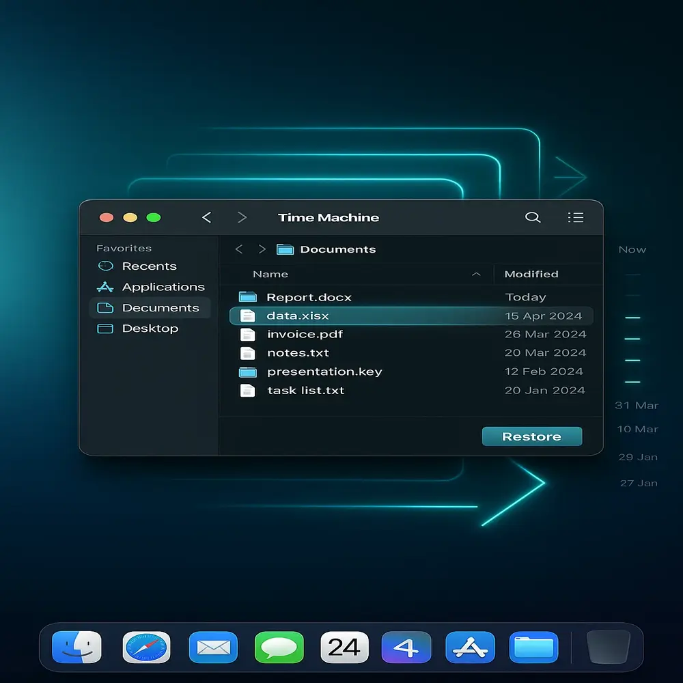Select the presentation.key file
683x683 pixels.
click(x=411, y=372)
